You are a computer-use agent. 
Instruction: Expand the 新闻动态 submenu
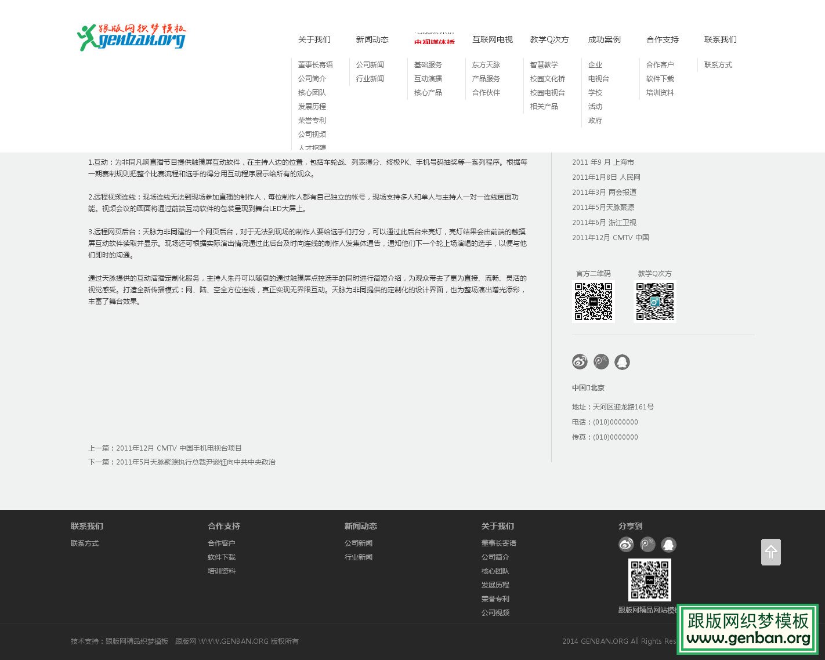click(372, 39)
